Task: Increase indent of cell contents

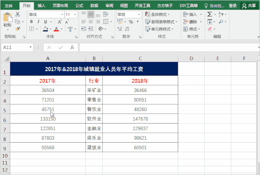Action: click(x=91, y=29)
